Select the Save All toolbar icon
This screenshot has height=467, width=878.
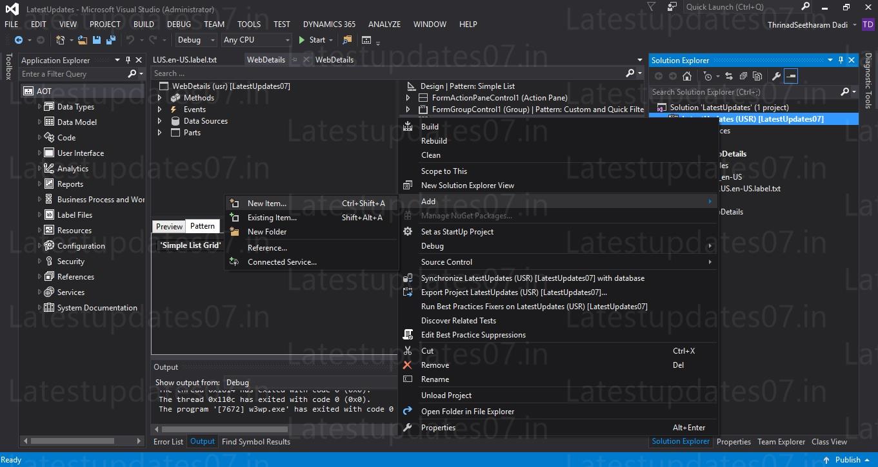point(110,40)
